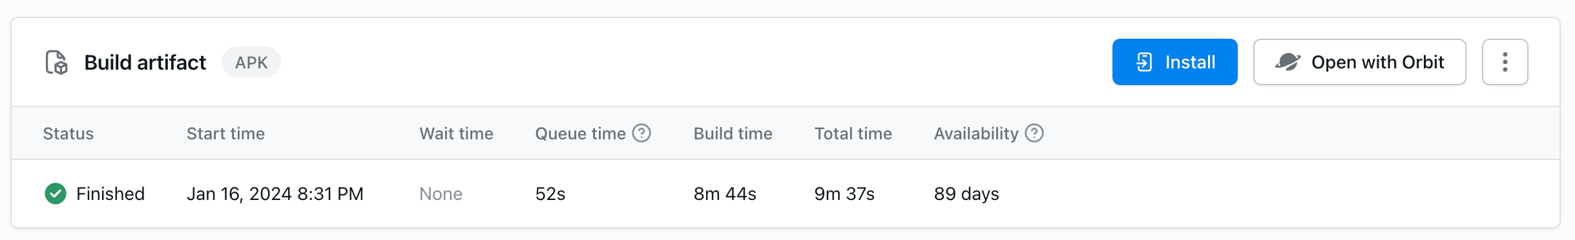Click the Wait time column header
The width and height of the screenshot is (1575, 240).
(x=456, y=134)
